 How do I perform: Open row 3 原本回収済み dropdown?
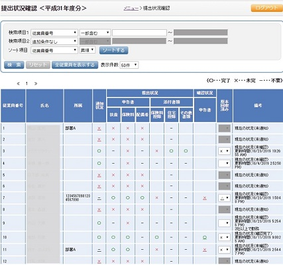click(x=224, y=151)
